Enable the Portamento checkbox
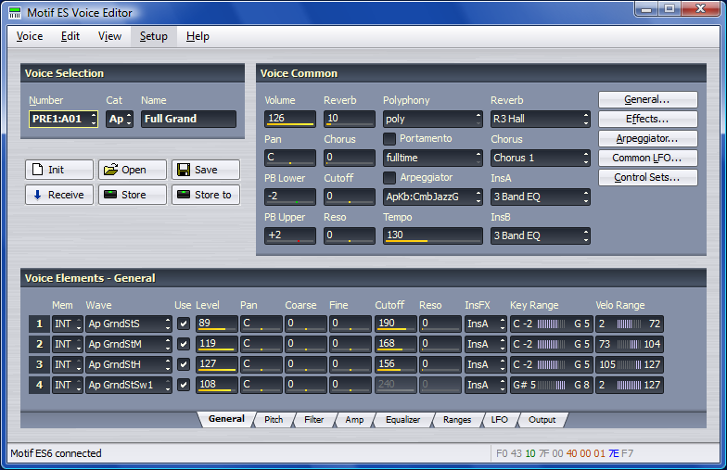Image resolution: width=727 pixels, height=470 pixels. (389, 138)
